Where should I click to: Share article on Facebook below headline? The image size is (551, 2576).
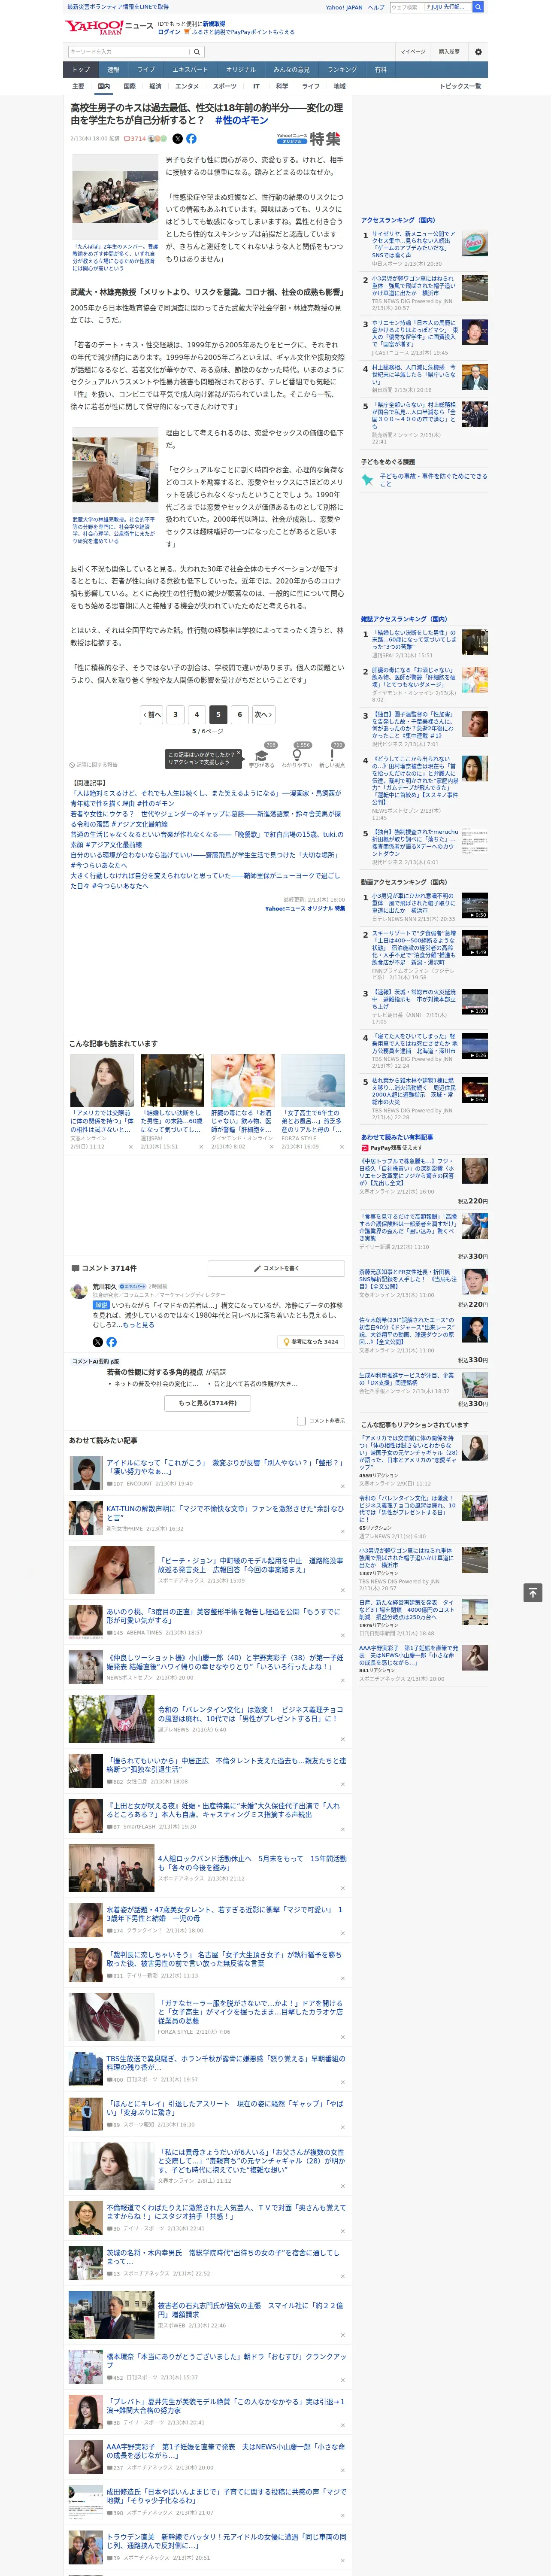coord(191,139)
